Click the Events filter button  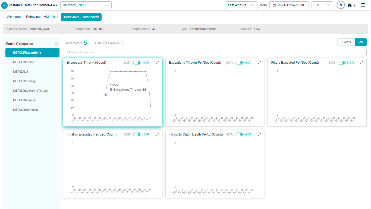pos(346,42)
